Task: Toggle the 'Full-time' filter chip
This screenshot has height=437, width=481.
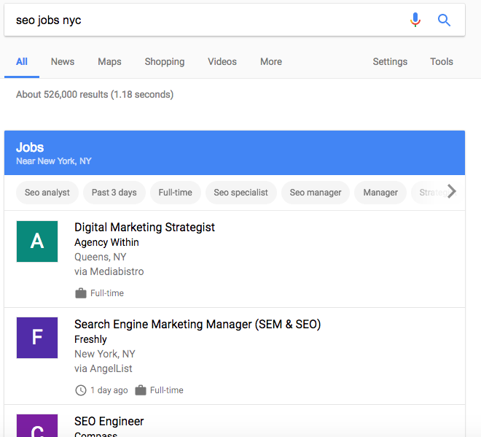Action: (175, 193)
